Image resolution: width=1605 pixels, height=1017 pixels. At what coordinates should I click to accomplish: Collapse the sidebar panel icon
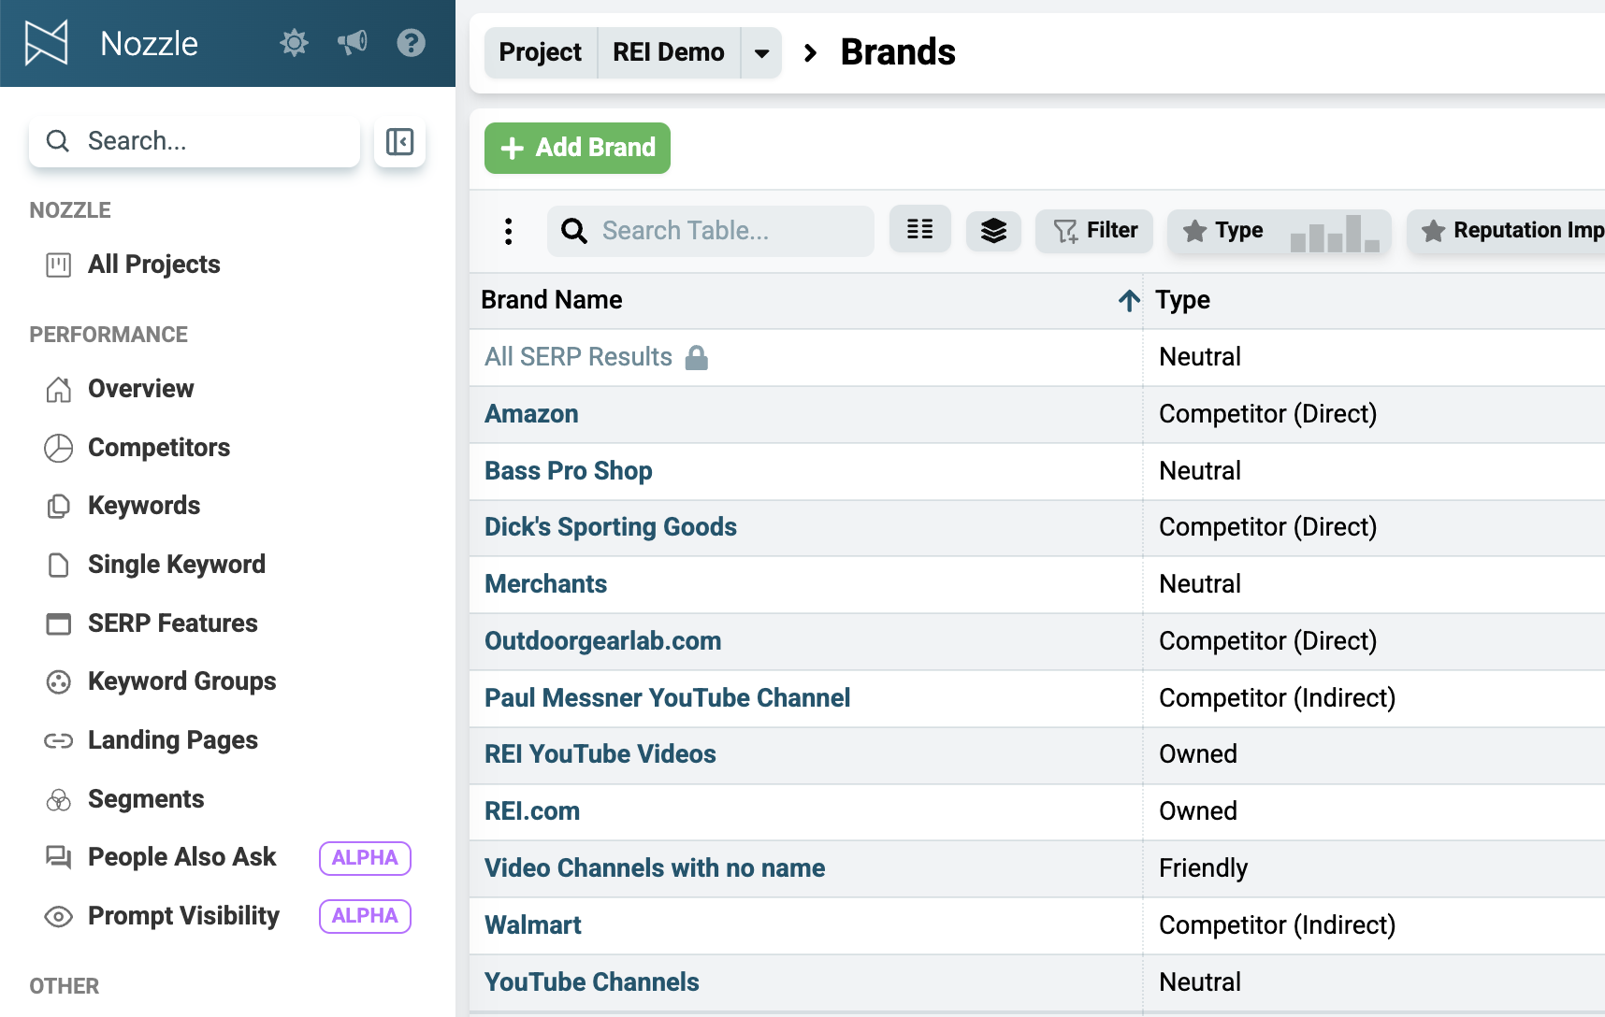399,141
